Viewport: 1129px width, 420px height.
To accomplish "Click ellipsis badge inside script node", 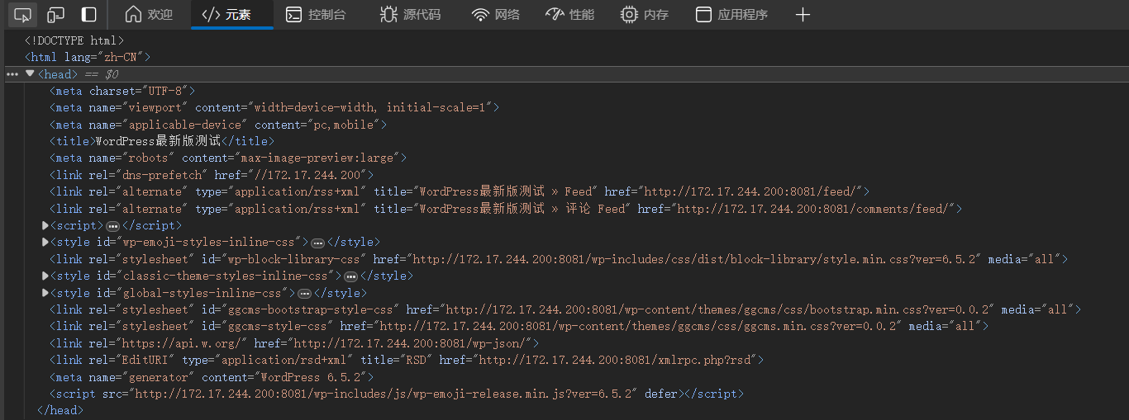I will tap(113, 226).
